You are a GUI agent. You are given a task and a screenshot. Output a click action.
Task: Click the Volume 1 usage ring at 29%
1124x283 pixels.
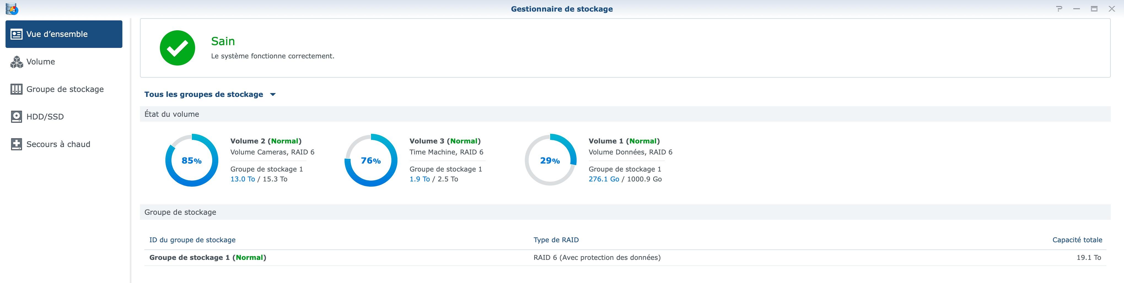tap(550, 160)
